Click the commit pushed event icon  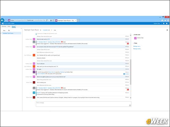coord(34,72)
